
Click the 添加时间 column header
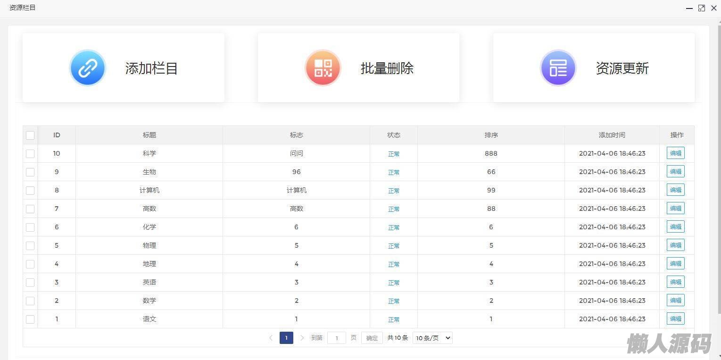click(x=612, y=135)
